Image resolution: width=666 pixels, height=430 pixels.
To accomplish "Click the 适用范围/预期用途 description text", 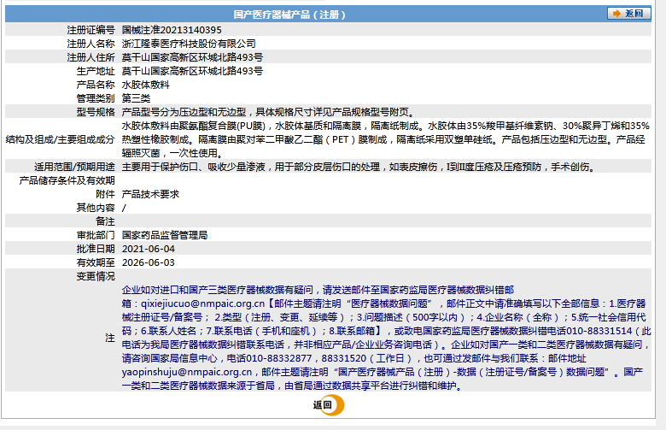I will [359, 167].
